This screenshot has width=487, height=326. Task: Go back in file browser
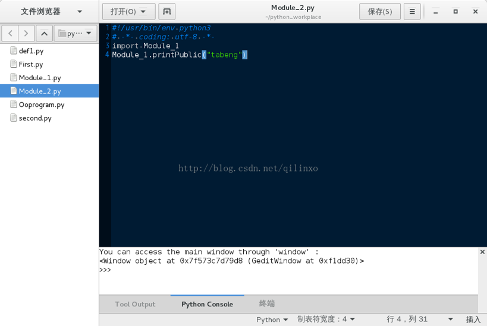pos(10,33)
